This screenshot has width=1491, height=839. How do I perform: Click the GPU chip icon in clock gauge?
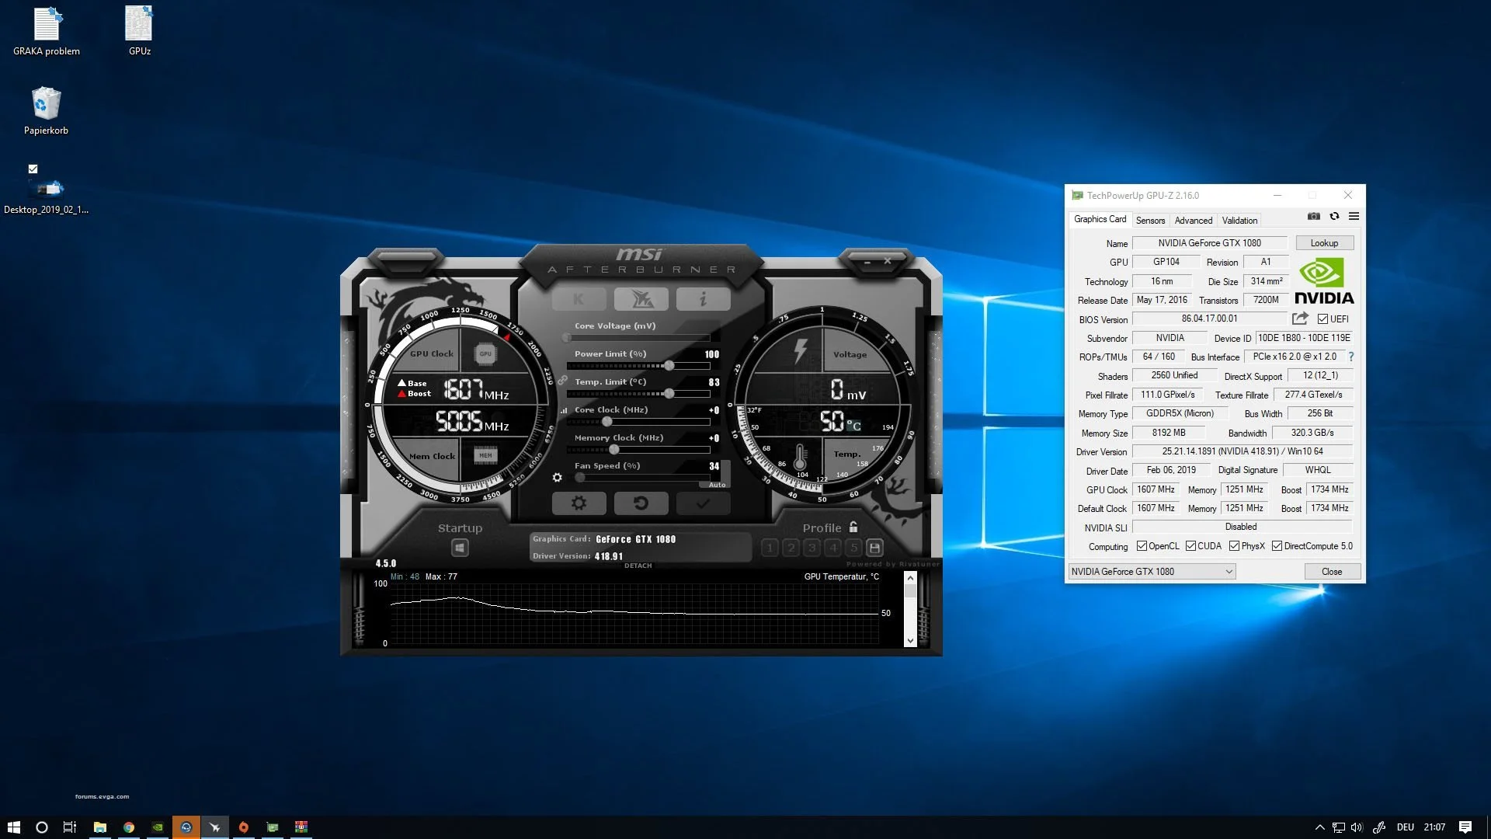(x=485, y=354)
